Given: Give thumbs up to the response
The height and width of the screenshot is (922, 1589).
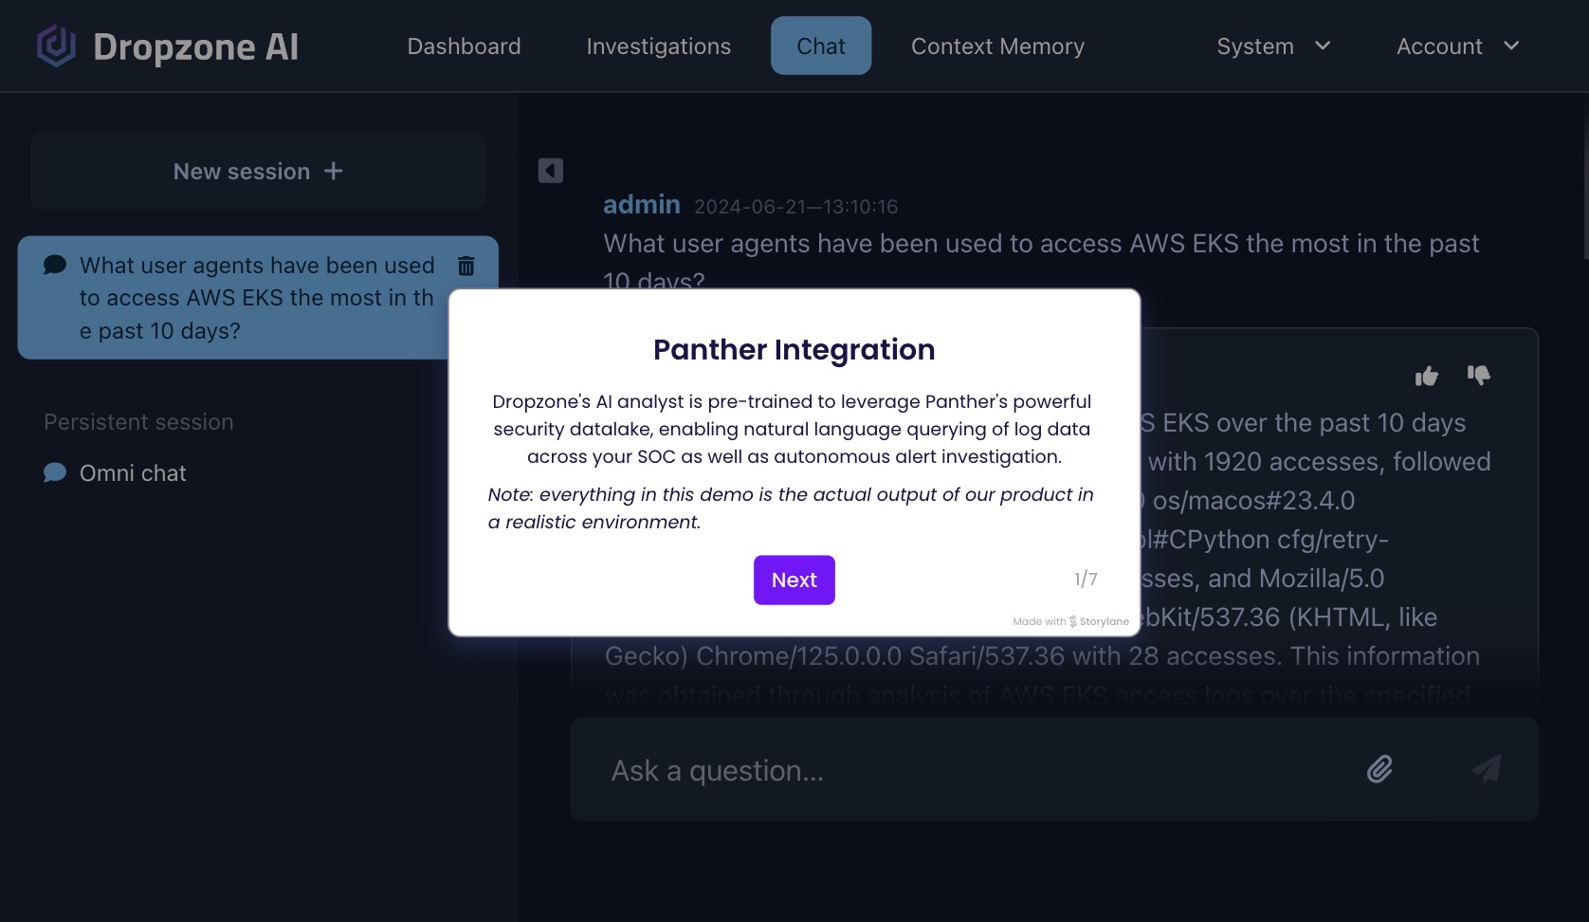Looking at the screenshot, I should [1426, 377].
